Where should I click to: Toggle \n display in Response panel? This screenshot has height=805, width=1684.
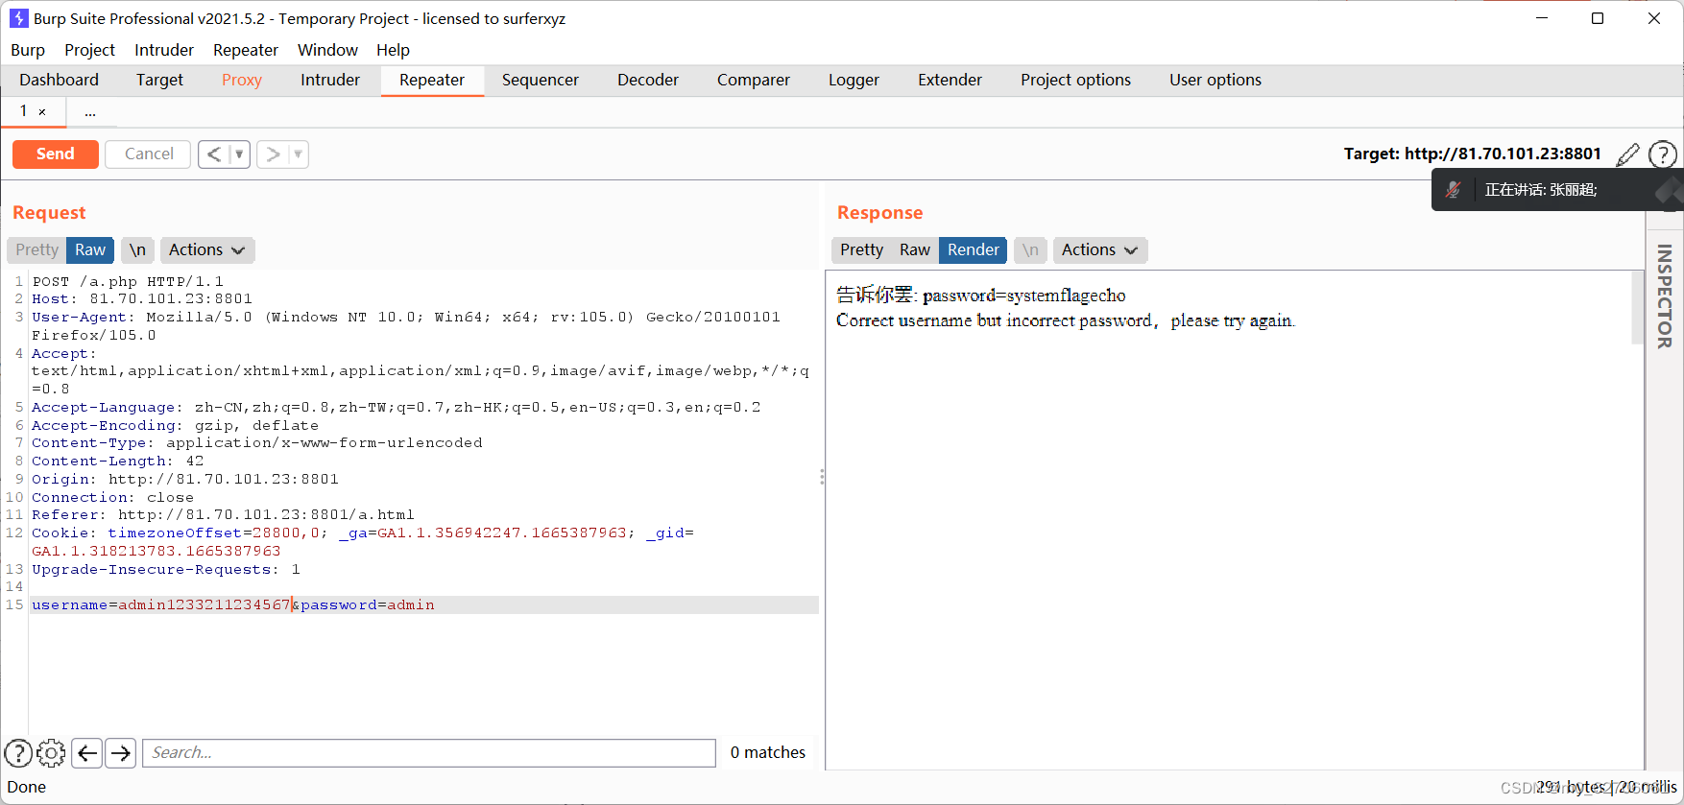(x=1030, y=250)
